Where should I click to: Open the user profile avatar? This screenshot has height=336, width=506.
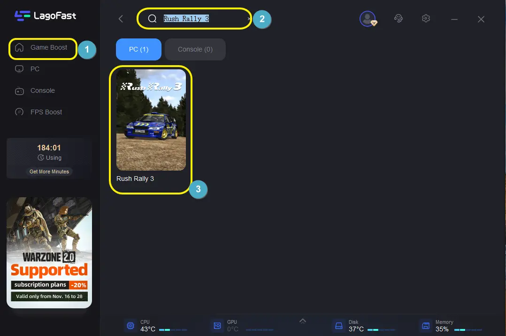coord(367,19)
